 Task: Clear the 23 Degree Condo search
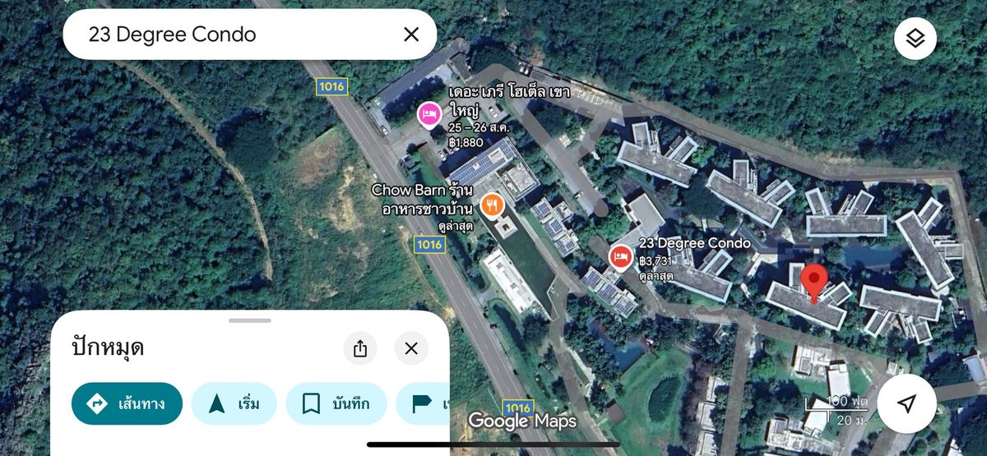[411, 34]
